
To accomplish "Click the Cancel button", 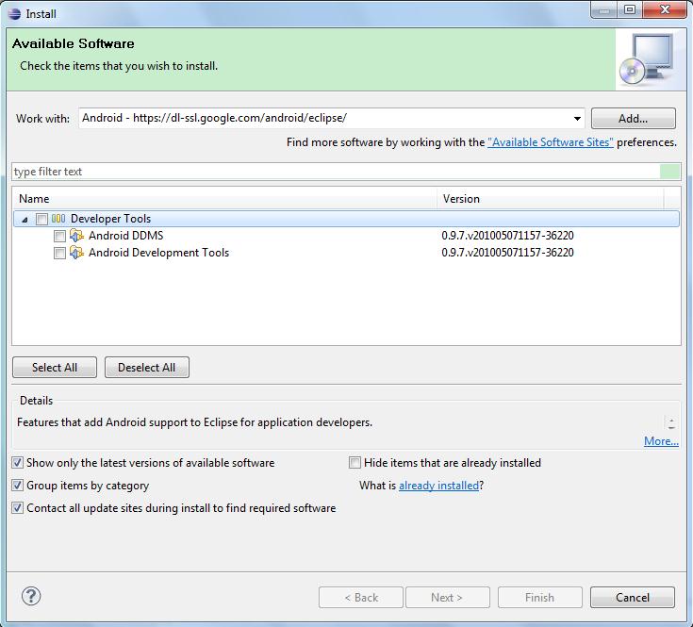I will point(633,598).
